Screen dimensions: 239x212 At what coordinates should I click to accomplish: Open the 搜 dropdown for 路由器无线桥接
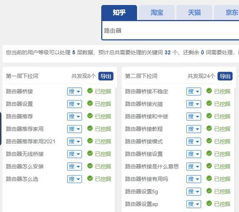(x=75, y=154)
